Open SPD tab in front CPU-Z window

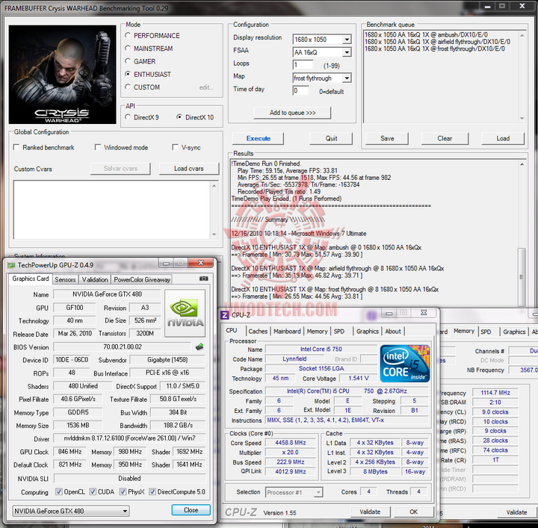339,331
